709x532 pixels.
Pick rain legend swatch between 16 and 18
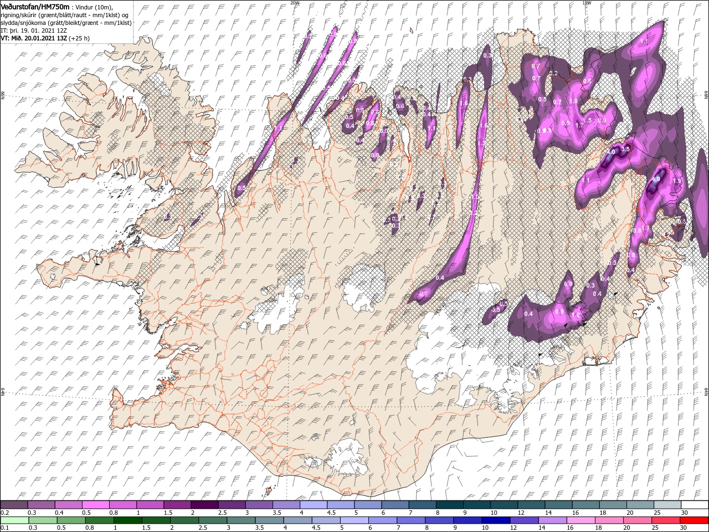tap(580, 520)
